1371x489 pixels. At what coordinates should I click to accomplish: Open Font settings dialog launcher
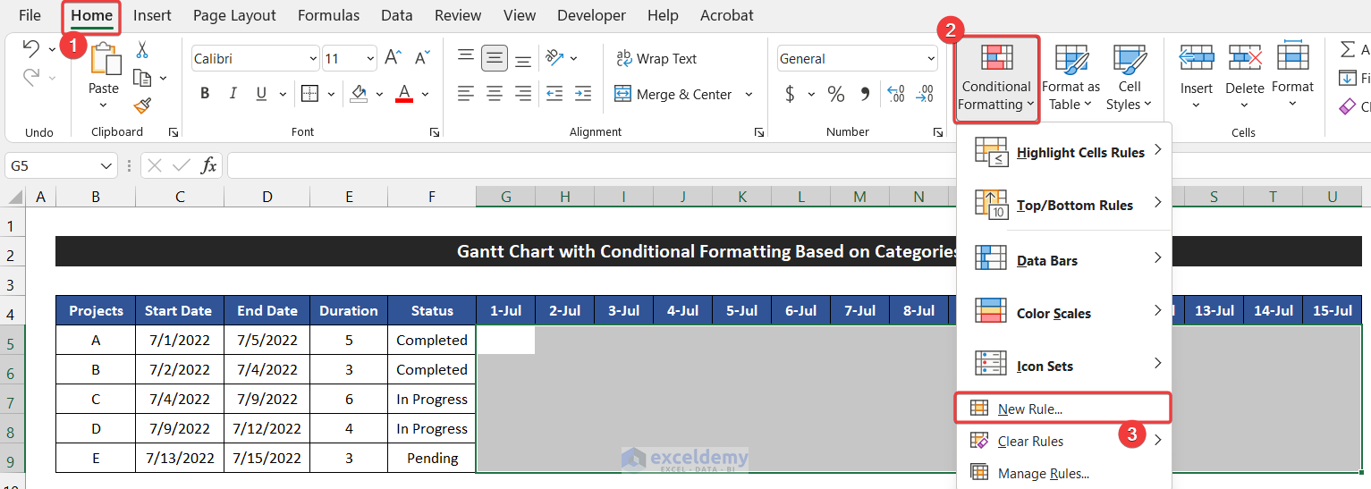435,132
